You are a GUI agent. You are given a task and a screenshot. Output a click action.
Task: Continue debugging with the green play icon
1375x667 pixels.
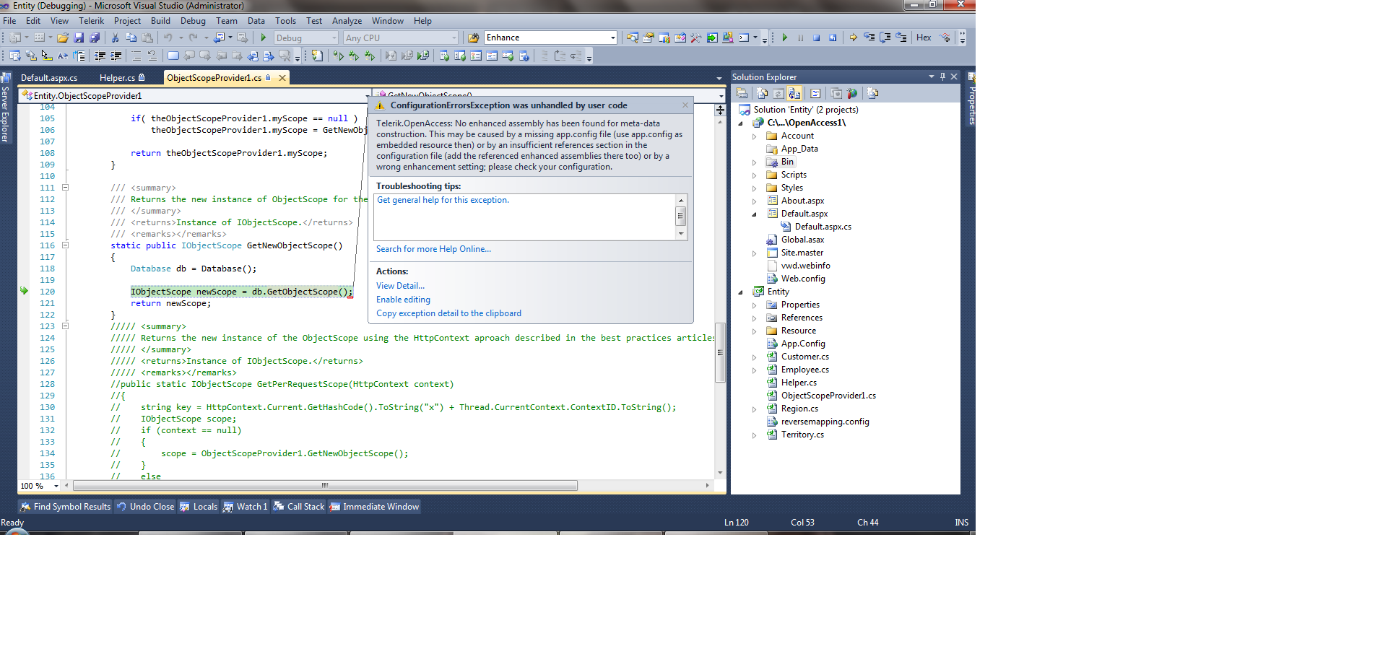click(x=784, y=38)
